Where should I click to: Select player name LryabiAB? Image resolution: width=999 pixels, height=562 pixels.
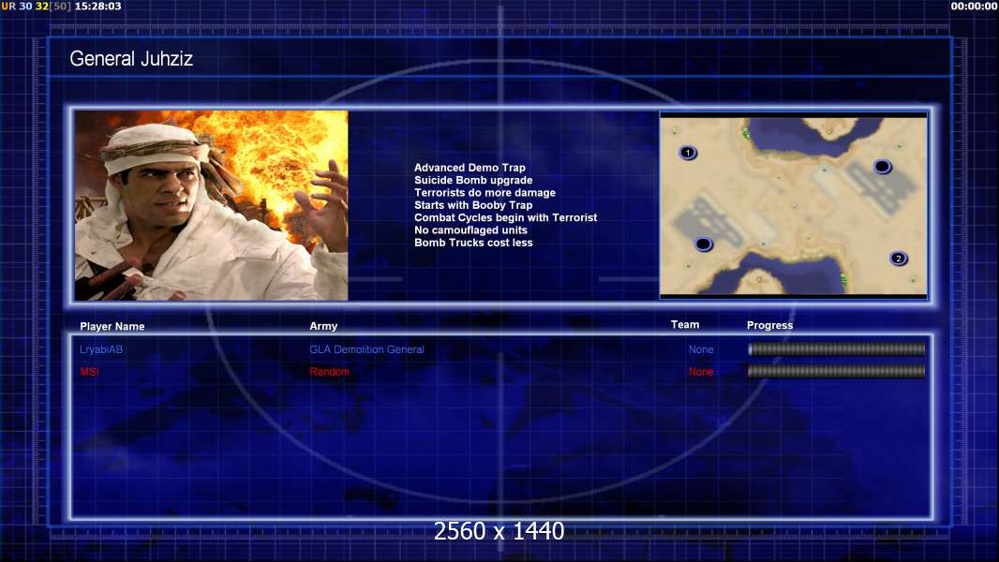pos(101,349)
